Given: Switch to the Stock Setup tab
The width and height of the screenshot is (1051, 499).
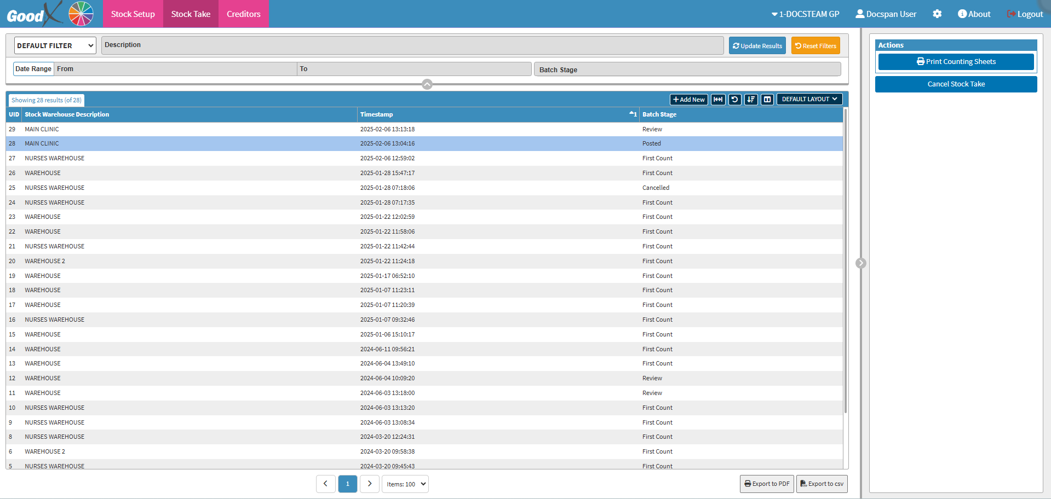Looking at the screenshot, I should click(133, 14).
